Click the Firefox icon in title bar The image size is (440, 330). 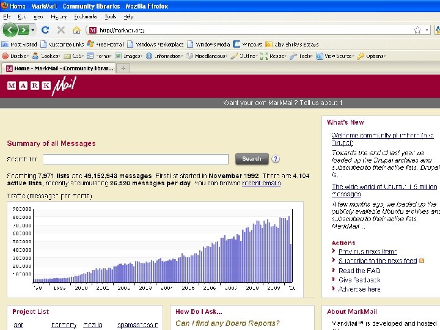(x=4, y=5)
